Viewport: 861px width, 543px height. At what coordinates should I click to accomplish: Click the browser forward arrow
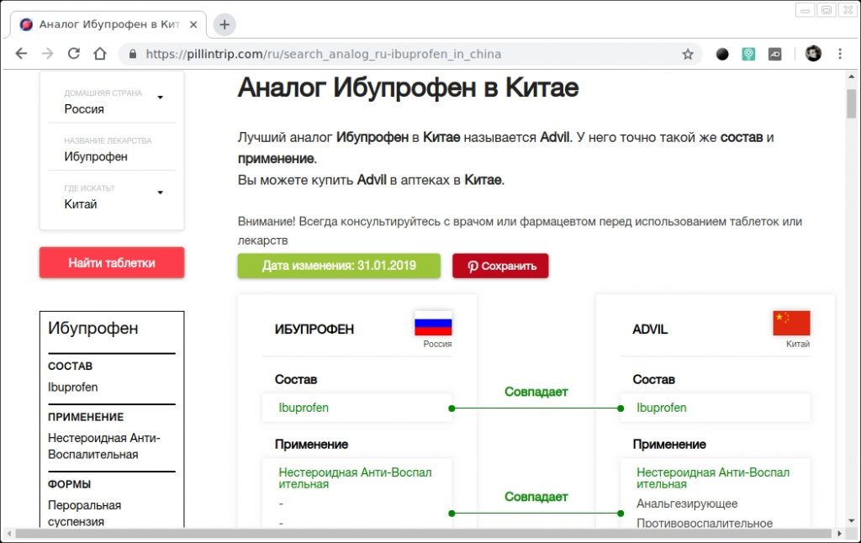point(47,54)
